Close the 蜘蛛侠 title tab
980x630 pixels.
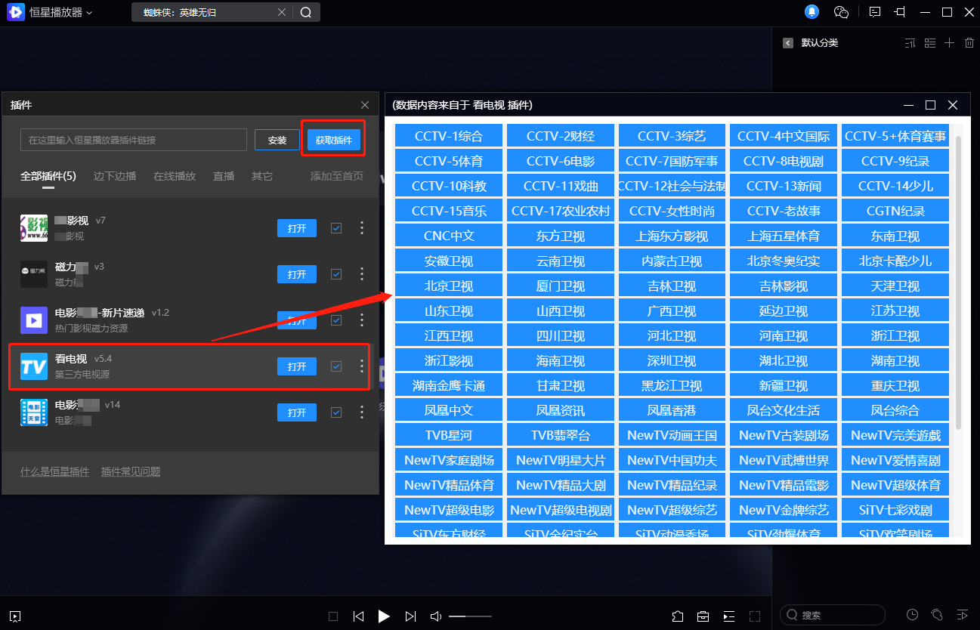pyautogui.click(x=283, y=12)
